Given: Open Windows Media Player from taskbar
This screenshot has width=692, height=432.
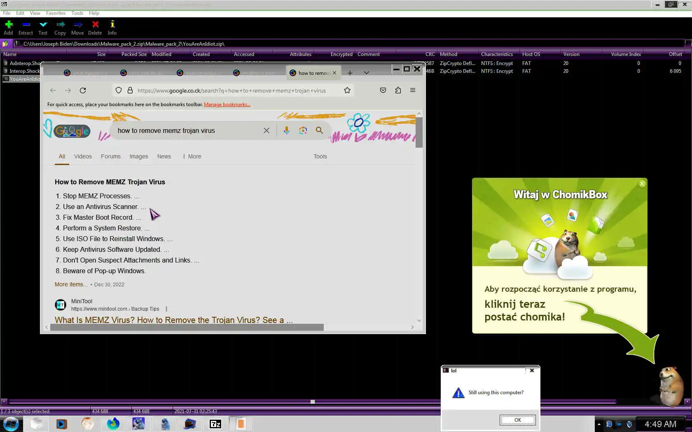Looking at the screenshot, I should (62, 424).
